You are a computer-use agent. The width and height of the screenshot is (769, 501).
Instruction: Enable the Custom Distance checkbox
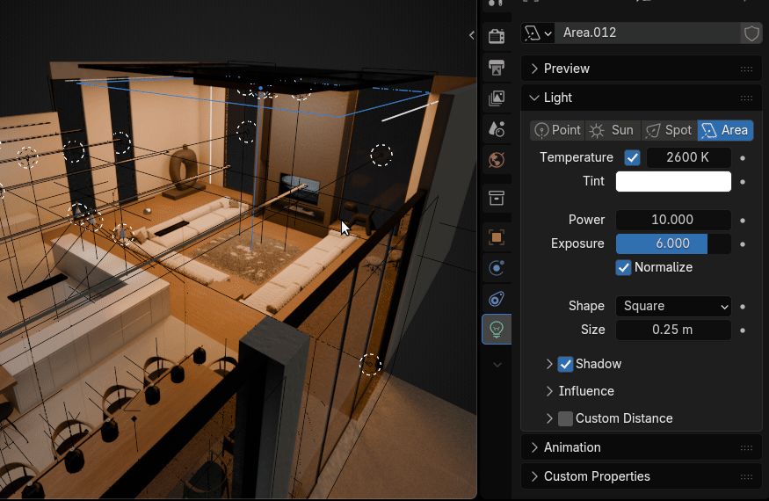pyautogui.click(x=565, y=418)
